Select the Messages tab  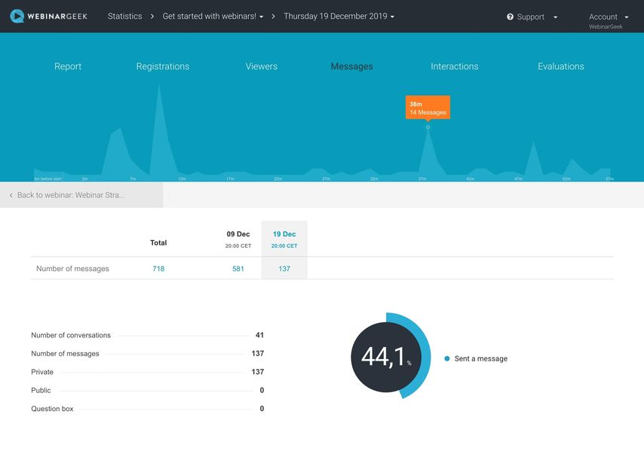tap(351, 66)
